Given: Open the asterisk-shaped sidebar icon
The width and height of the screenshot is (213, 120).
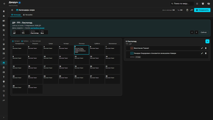Looking at the screenshot, I should [4, 30].
